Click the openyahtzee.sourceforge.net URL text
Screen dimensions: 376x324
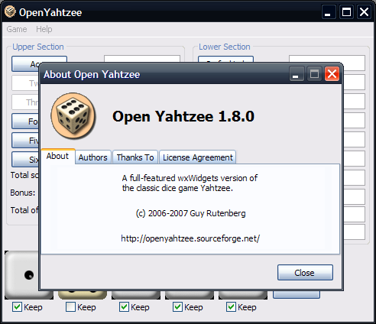190,238
